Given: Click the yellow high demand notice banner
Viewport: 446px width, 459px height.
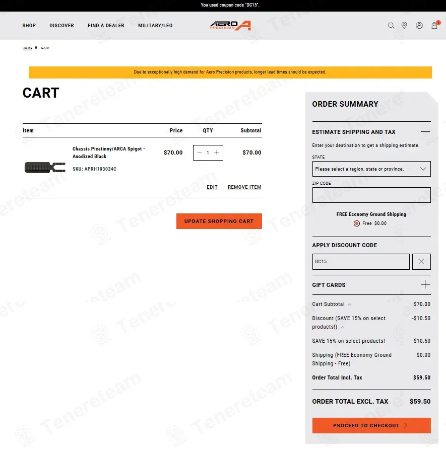Looking at the screenshot, I should [230, 72].
